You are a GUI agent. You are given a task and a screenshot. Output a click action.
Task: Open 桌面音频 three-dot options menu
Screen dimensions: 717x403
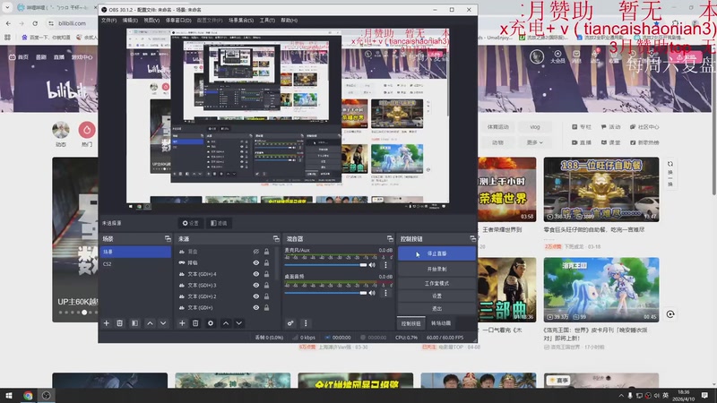pos(385,293)
